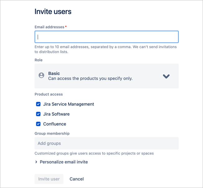This screenshot has height=188, width=203.
Task: Uncheck Jira Service Management checkbox
Action: [38, 104]
